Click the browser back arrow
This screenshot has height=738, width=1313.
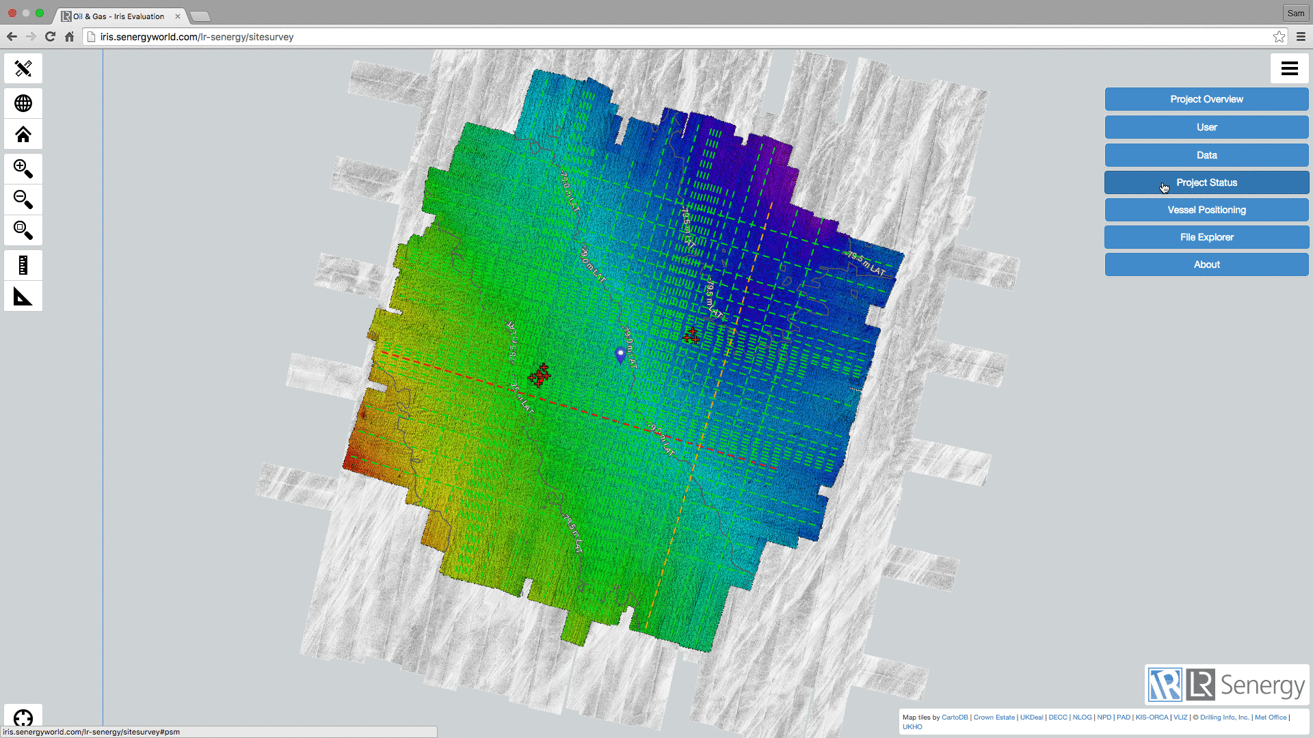[x=12, y=37]
